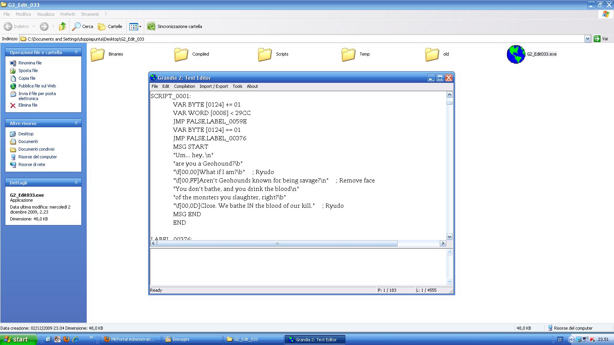
Task: Click Elimina file link
Action: coord(28,105)
